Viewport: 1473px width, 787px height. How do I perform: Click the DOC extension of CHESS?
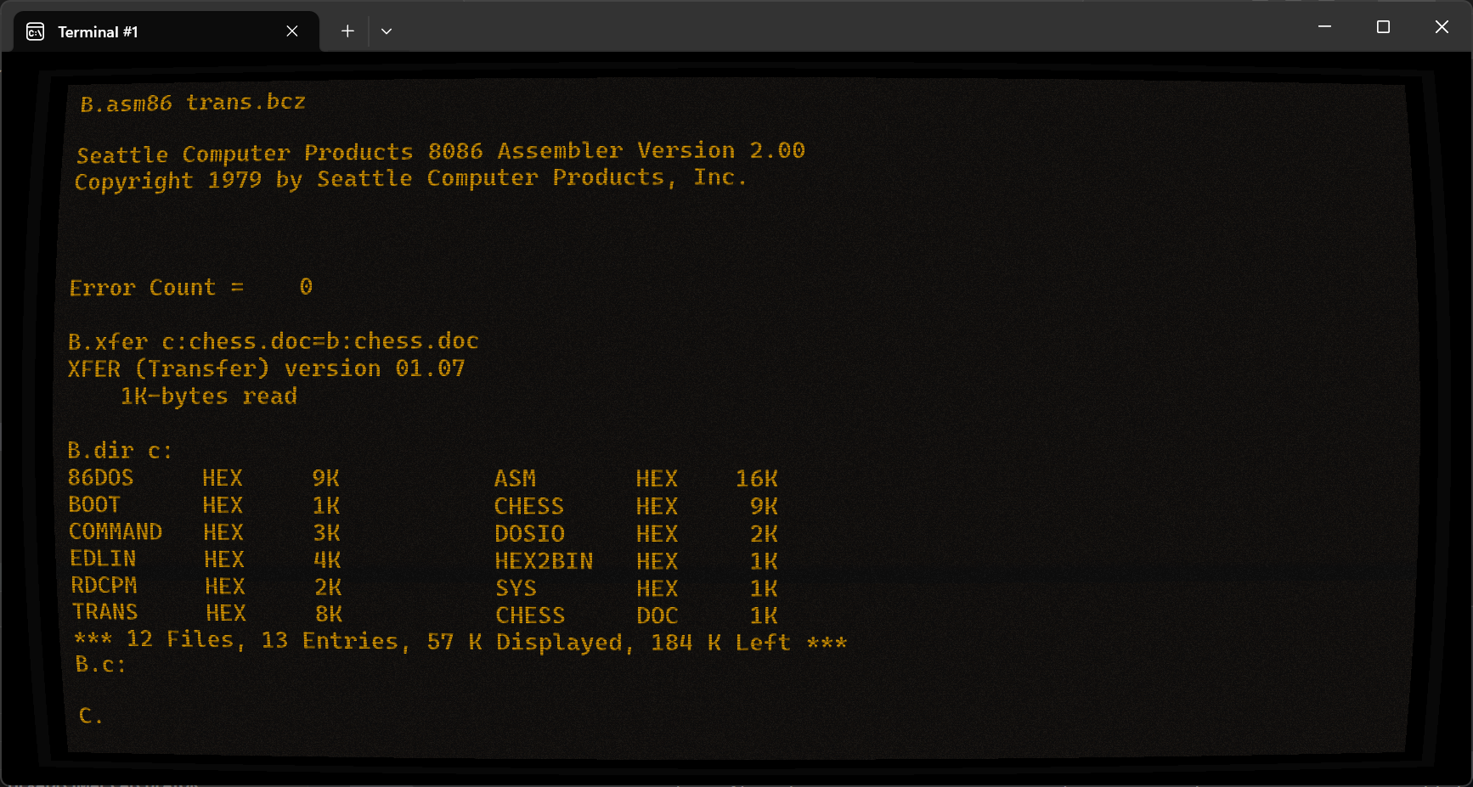coord(657,616)
